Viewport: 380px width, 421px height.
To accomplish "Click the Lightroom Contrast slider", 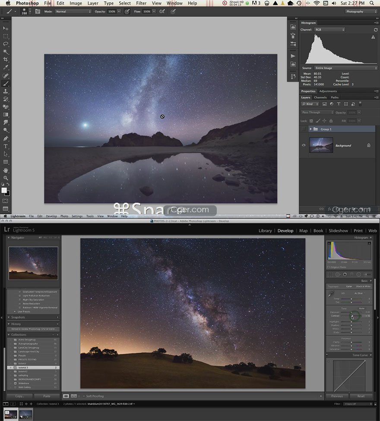I will [x=351, y=316].
